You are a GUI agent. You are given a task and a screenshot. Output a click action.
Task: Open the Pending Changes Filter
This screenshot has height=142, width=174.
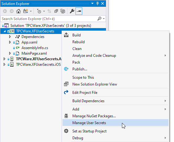pyautogui.click(x=39, y=11)
